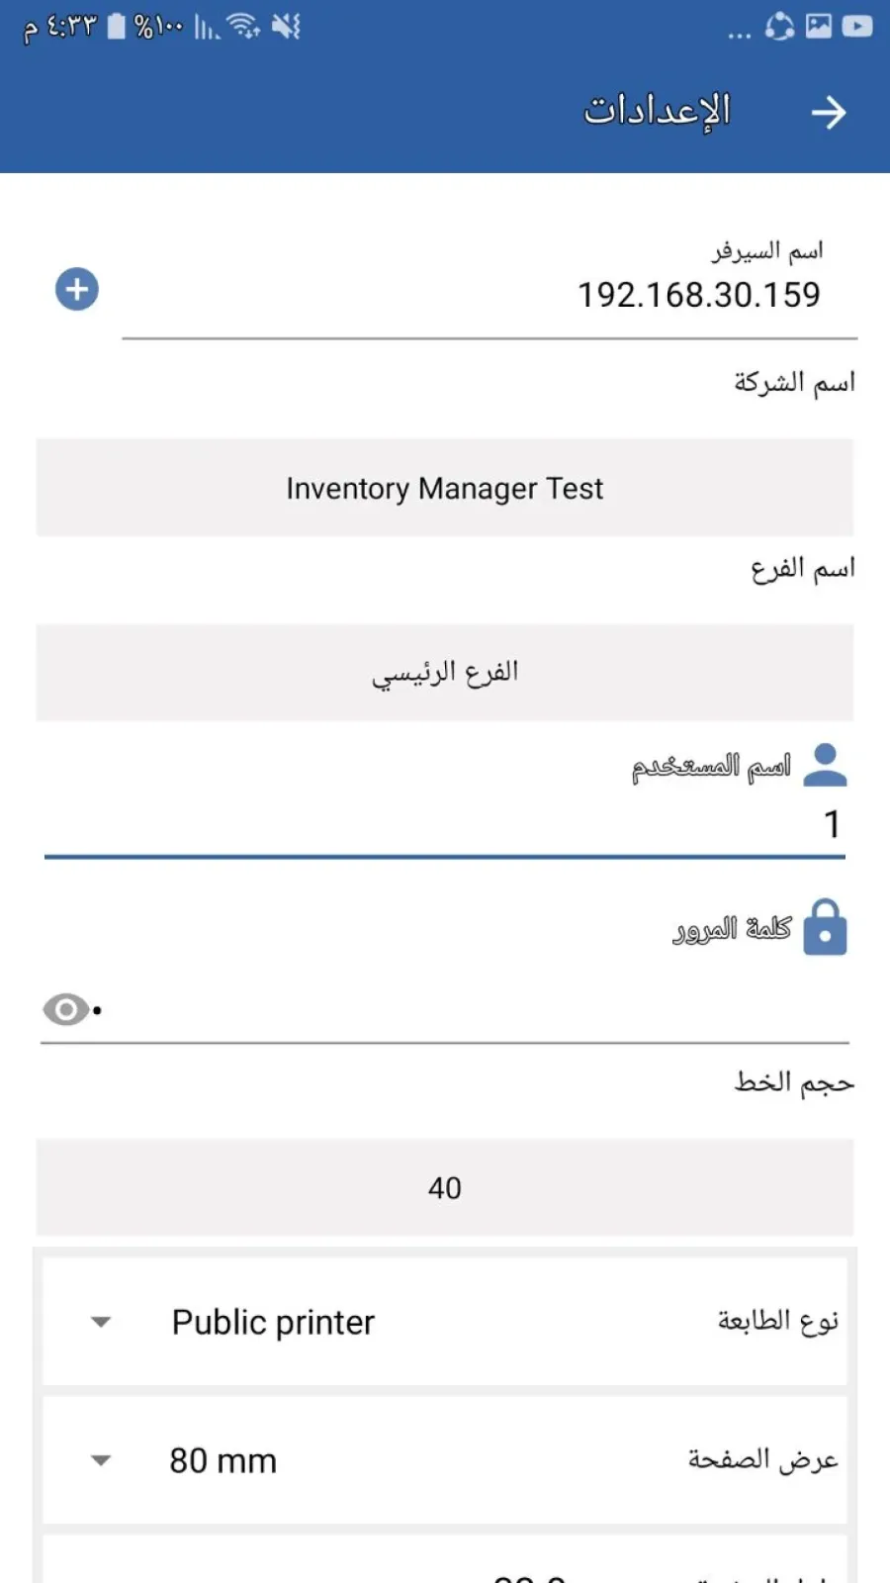
Task: Toggle password visibility with the eye icon
Action: (x=66, y=1010)
